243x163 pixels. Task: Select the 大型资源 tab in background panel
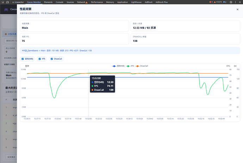pyautogui.click(x=10, y=34)
